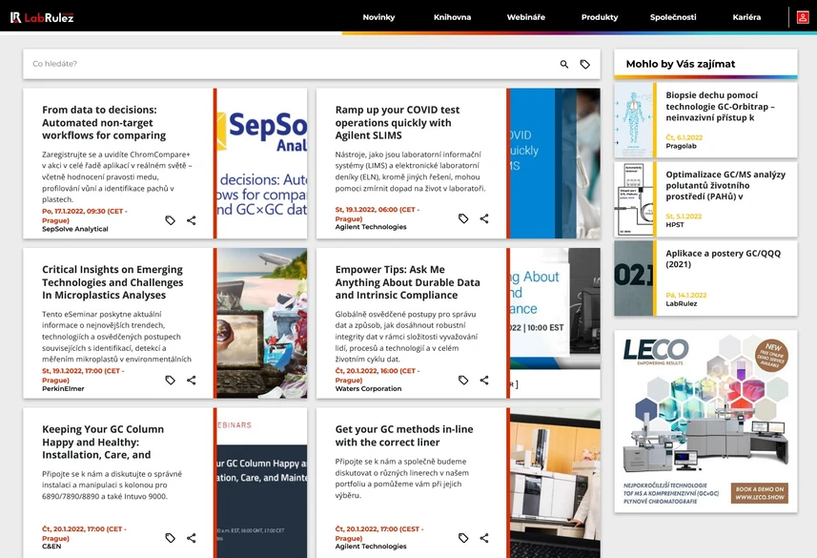The width and height of the screenshot is (817, 558).
Task: Click tag icon on PerkinElmer Microplastics card
Action: (x=171, y=381)
